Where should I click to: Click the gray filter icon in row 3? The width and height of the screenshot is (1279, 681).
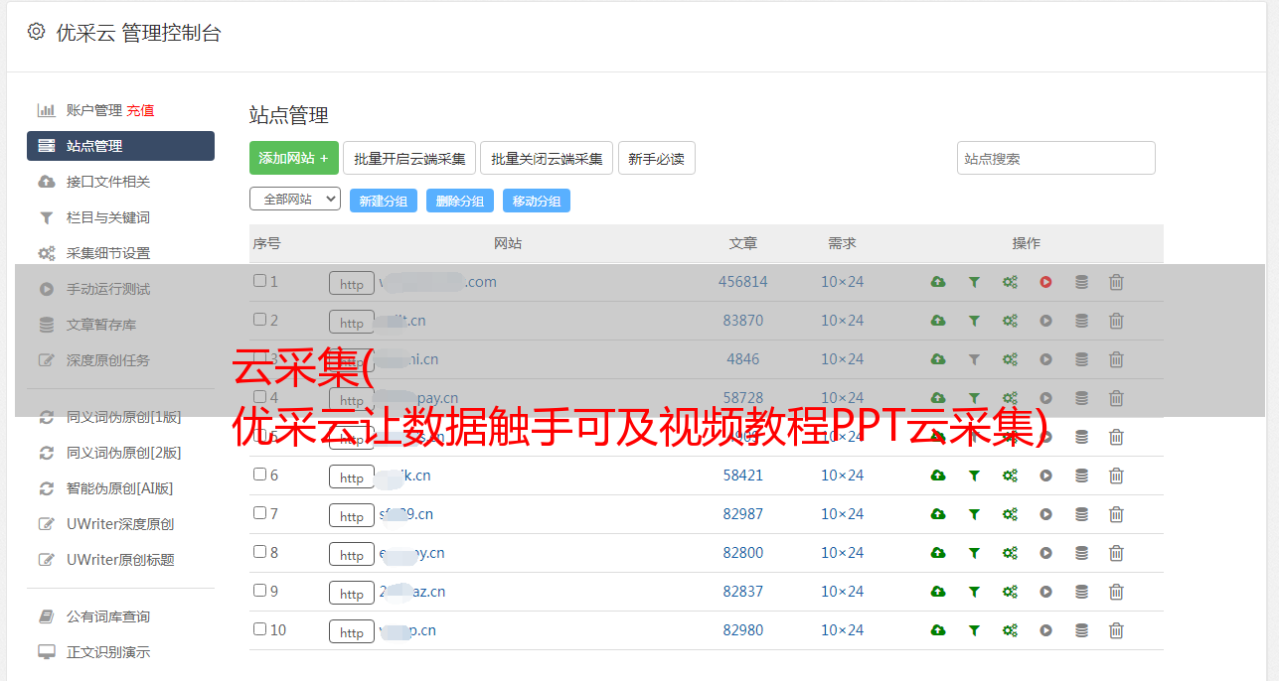click(x=974, y=359)
